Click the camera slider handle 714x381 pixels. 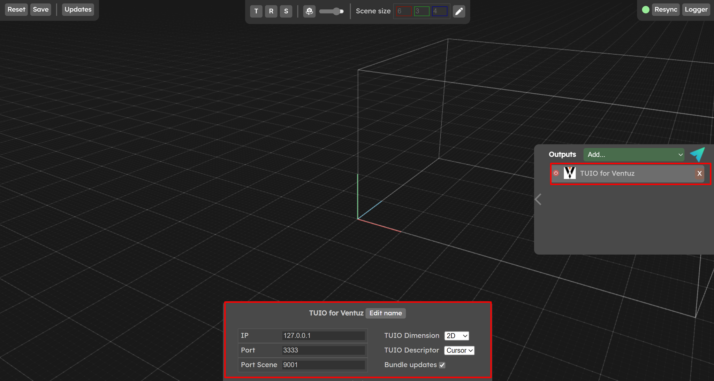[x=336, y=11]
